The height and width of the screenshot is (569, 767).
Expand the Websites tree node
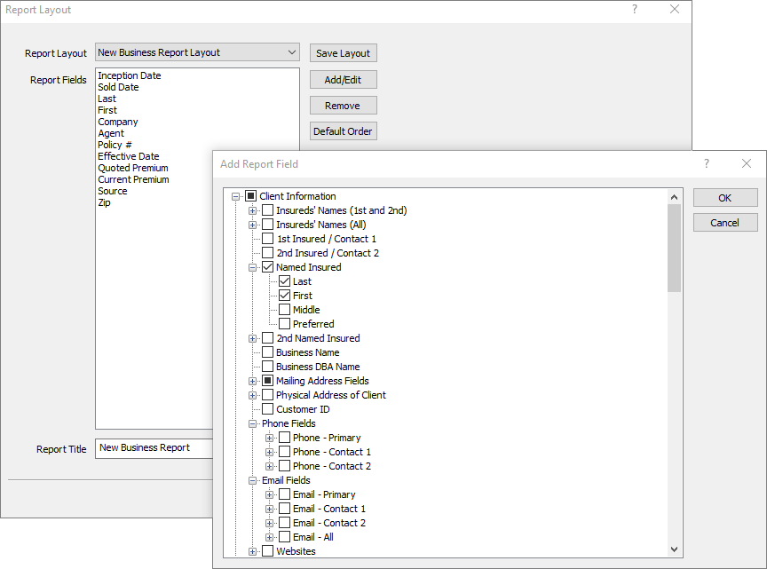tap(252, 550)
